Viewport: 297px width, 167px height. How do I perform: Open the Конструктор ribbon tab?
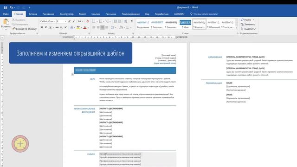[66, 14]
